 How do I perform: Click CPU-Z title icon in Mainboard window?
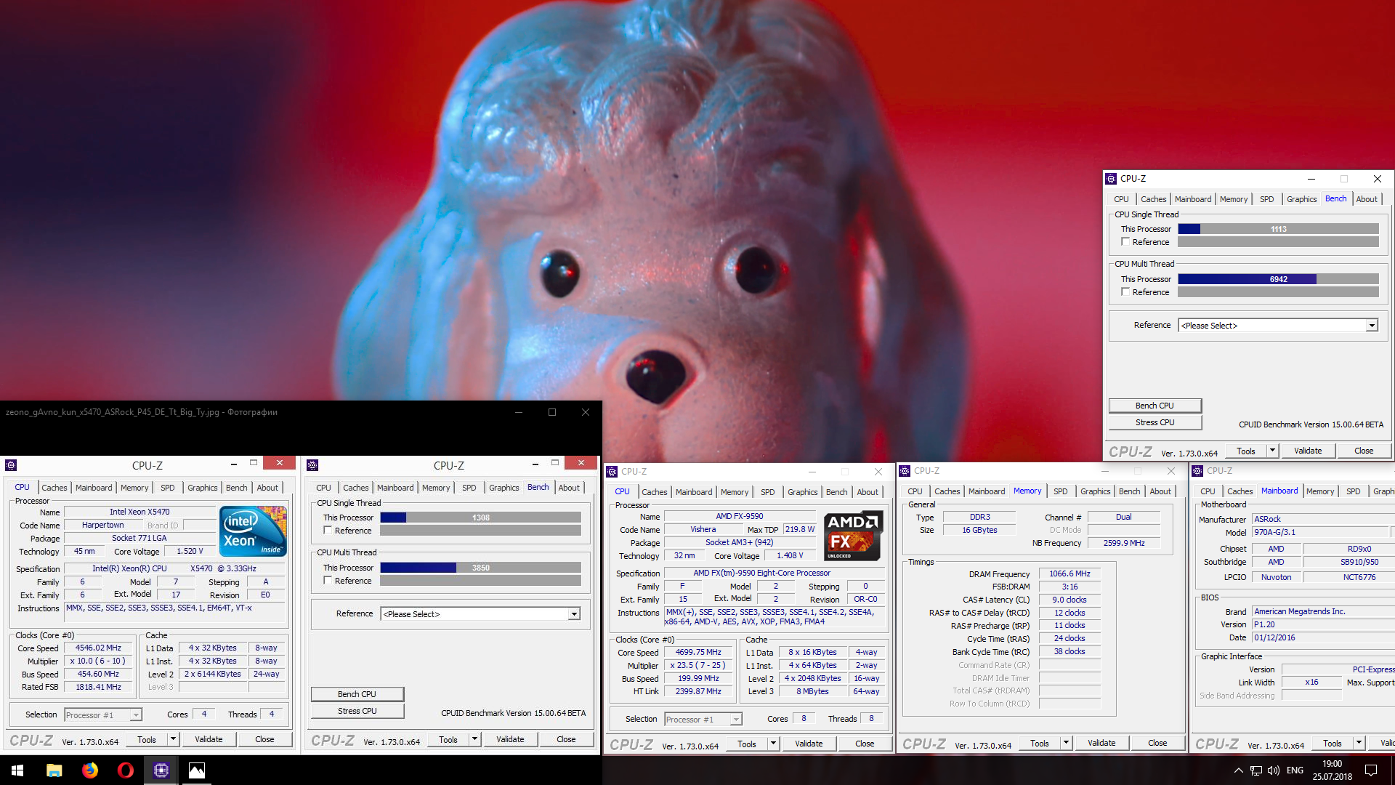pos(1197,471)
